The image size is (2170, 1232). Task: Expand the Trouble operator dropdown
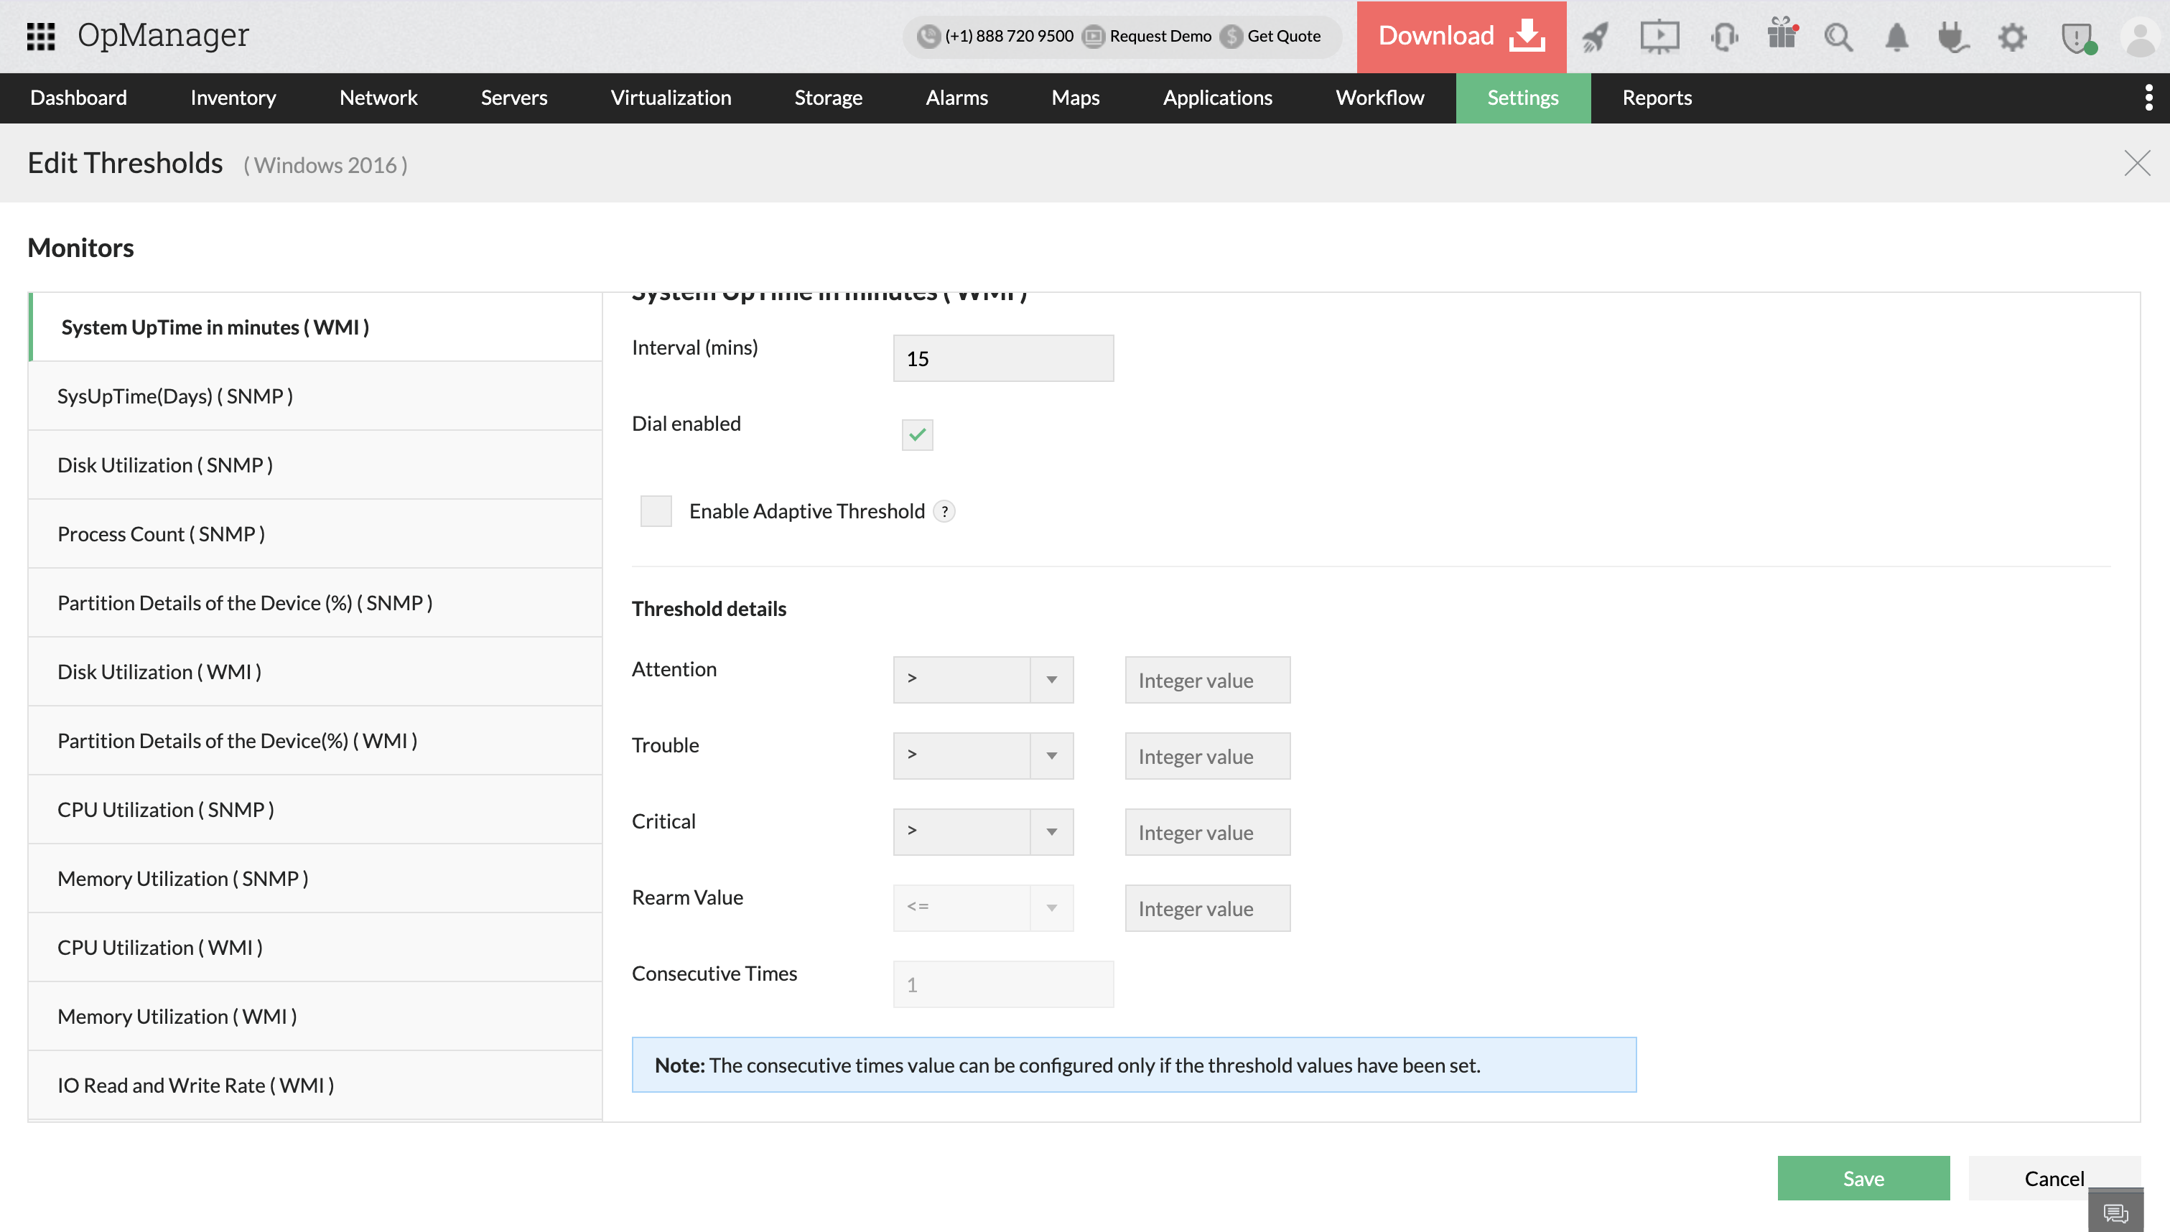pyautogui.click(x=983, y=755)
